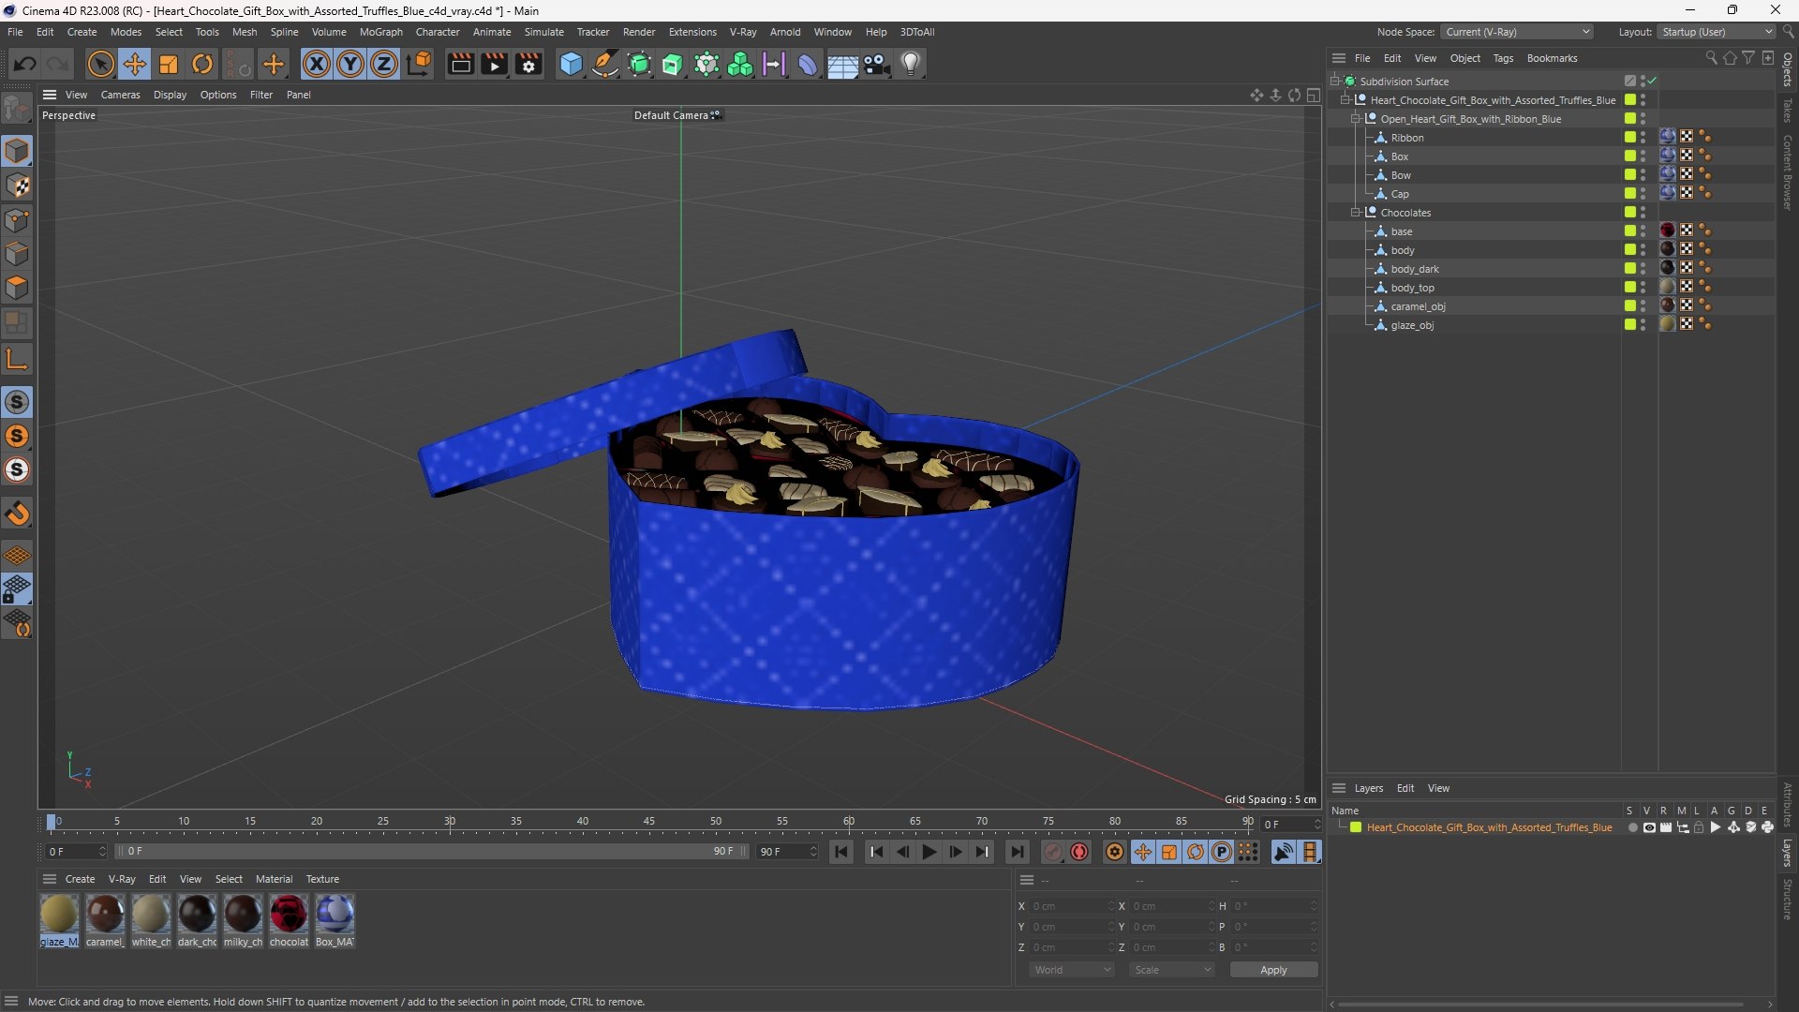The width and height of the screenshot is (1799, 1012).
Task: Open the Edit Render Settings icon
Action: click(x=528, y=64)
